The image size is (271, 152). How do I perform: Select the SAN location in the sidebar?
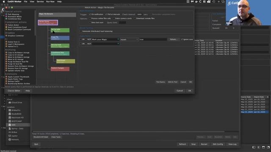point(18,125)
